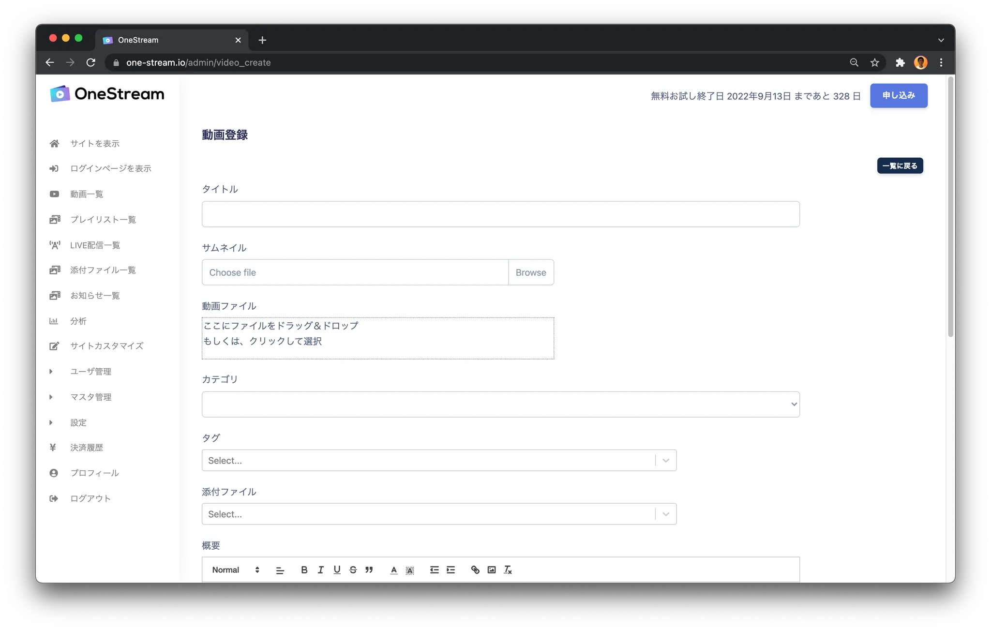The width and height of the screenshot is (991, 630).
Task: Click the clear formatting icon
Action: pos(508,570)
